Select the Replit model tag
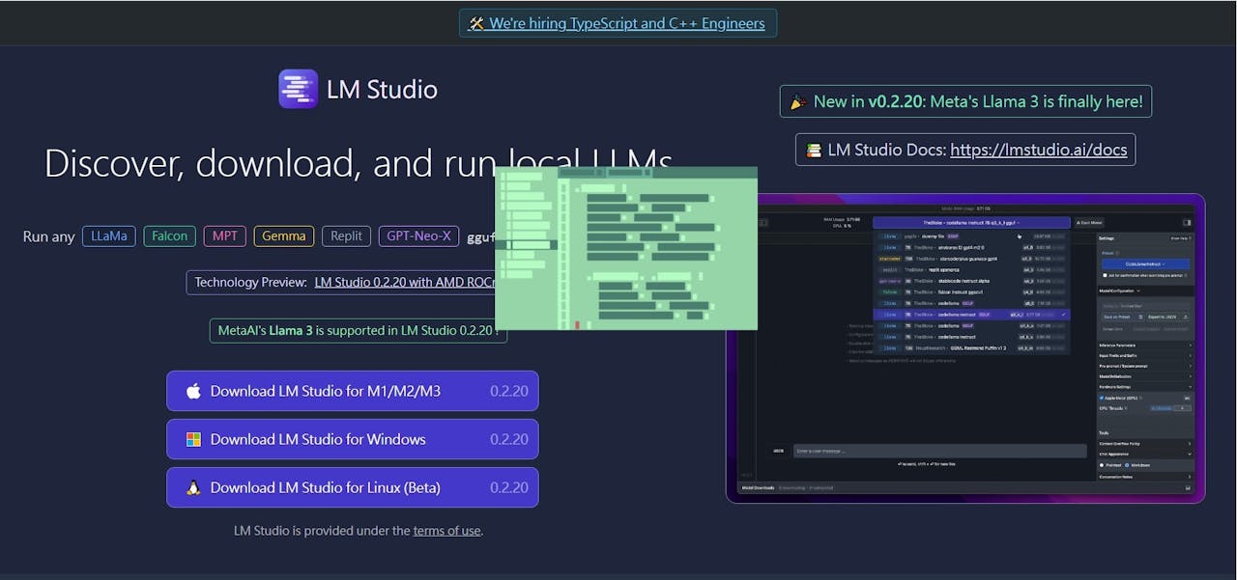Viewport: 1237px width, 580px height. (x=346, y=235)
